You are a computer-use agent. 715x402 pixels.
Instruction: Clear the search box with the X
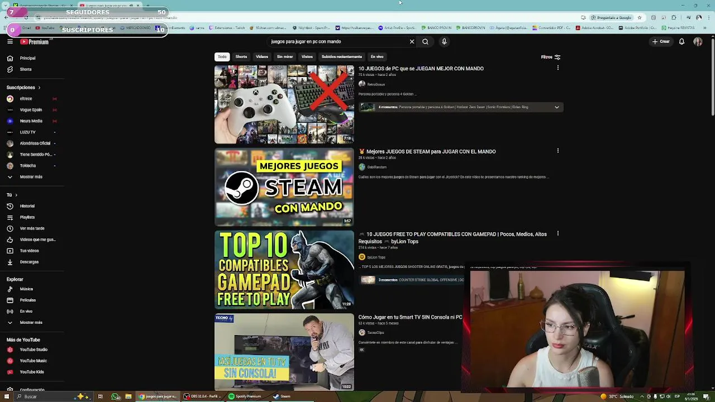pyautogui.click(x=412, y=41)
